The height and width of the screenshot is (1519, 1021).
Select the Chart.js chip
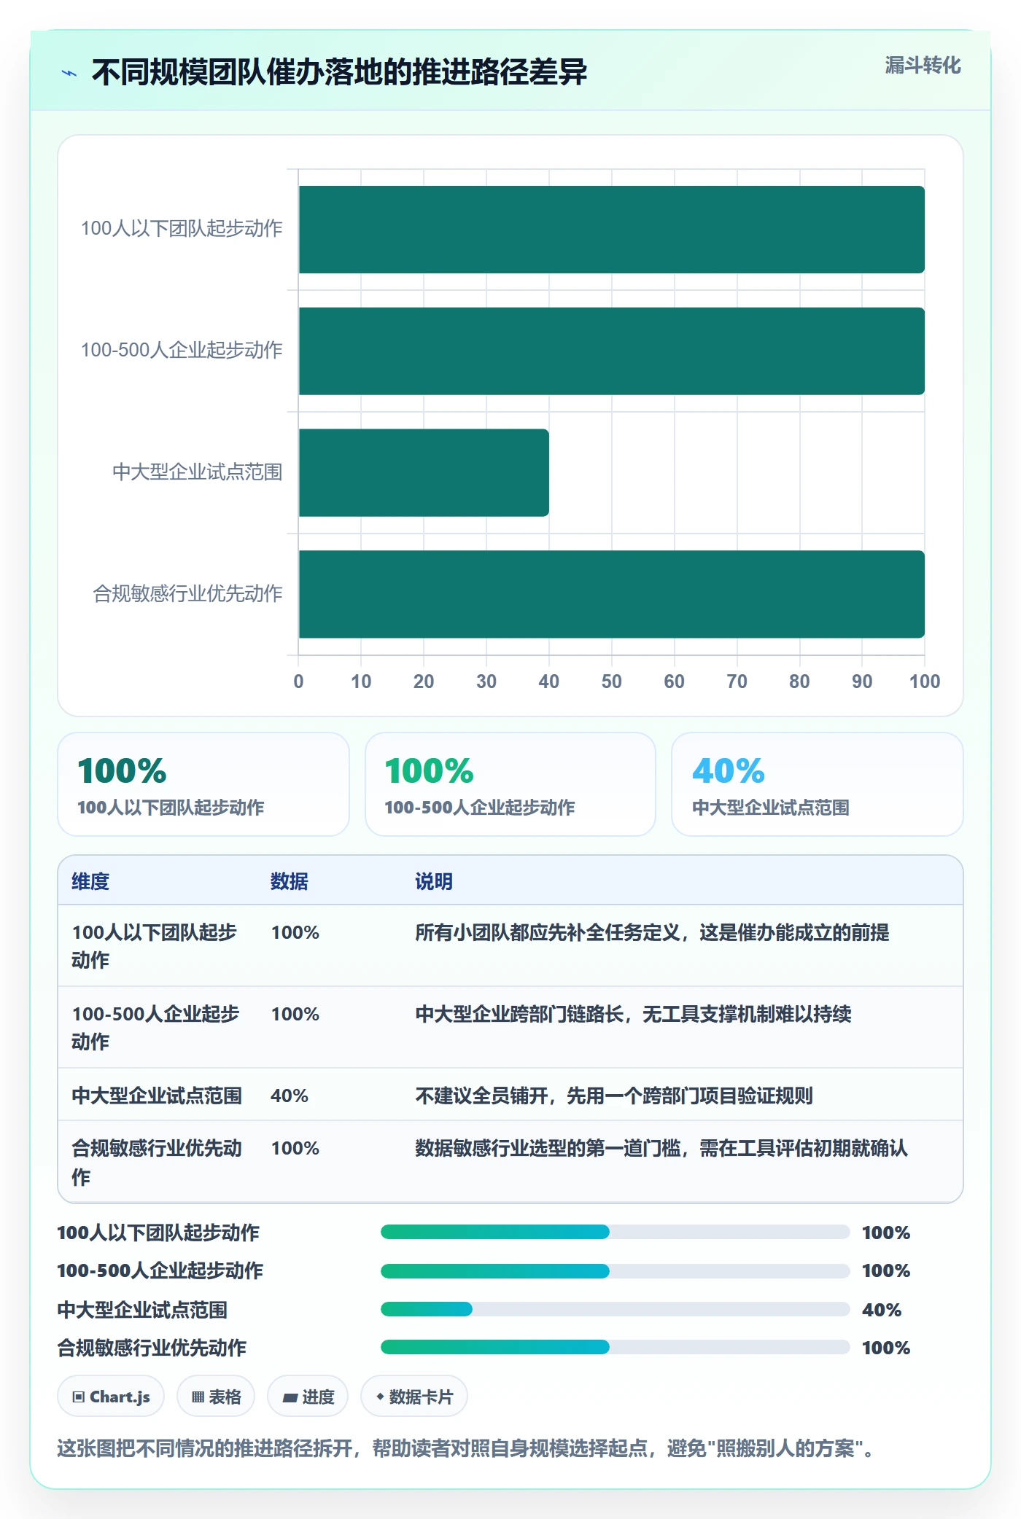[111, 1397]
